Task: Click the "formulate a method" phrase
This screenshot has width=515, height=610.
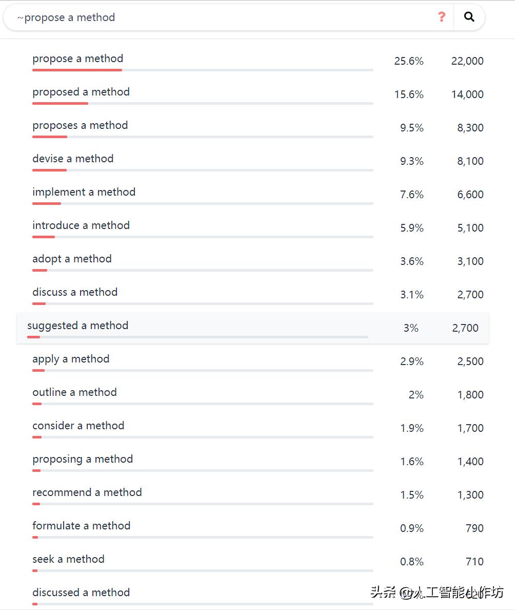Action: coord(82,526)
